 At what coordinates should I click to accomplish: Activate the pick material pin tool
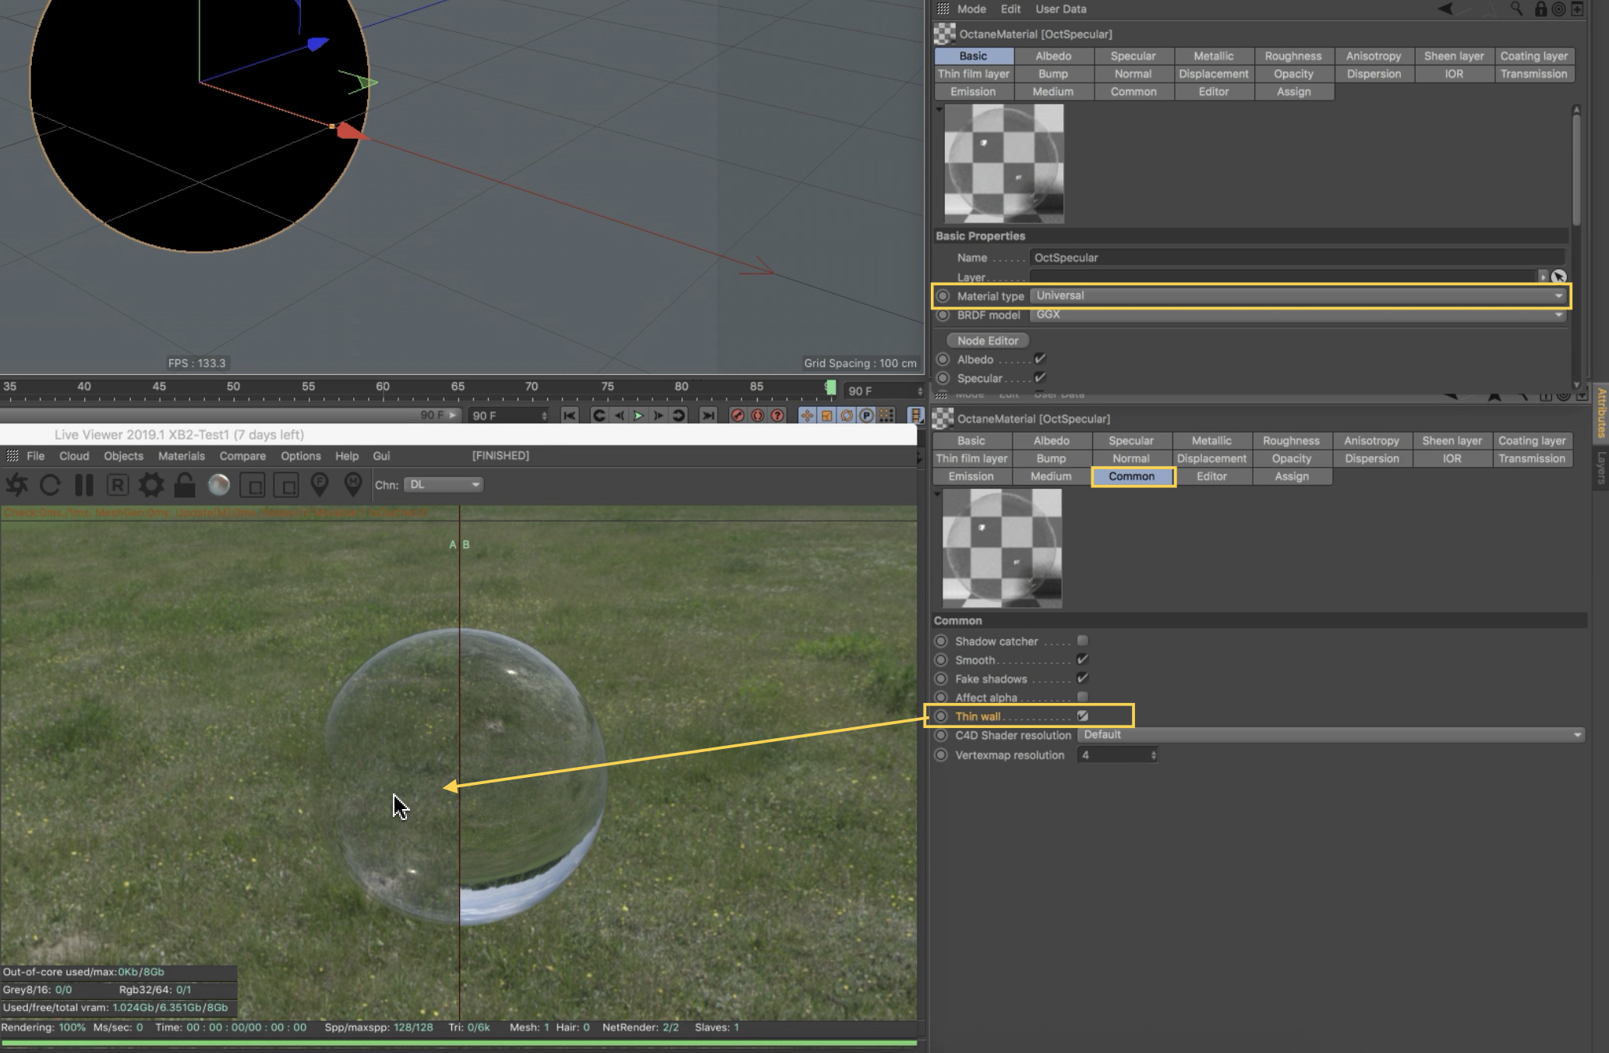click(x=353, y=485)
